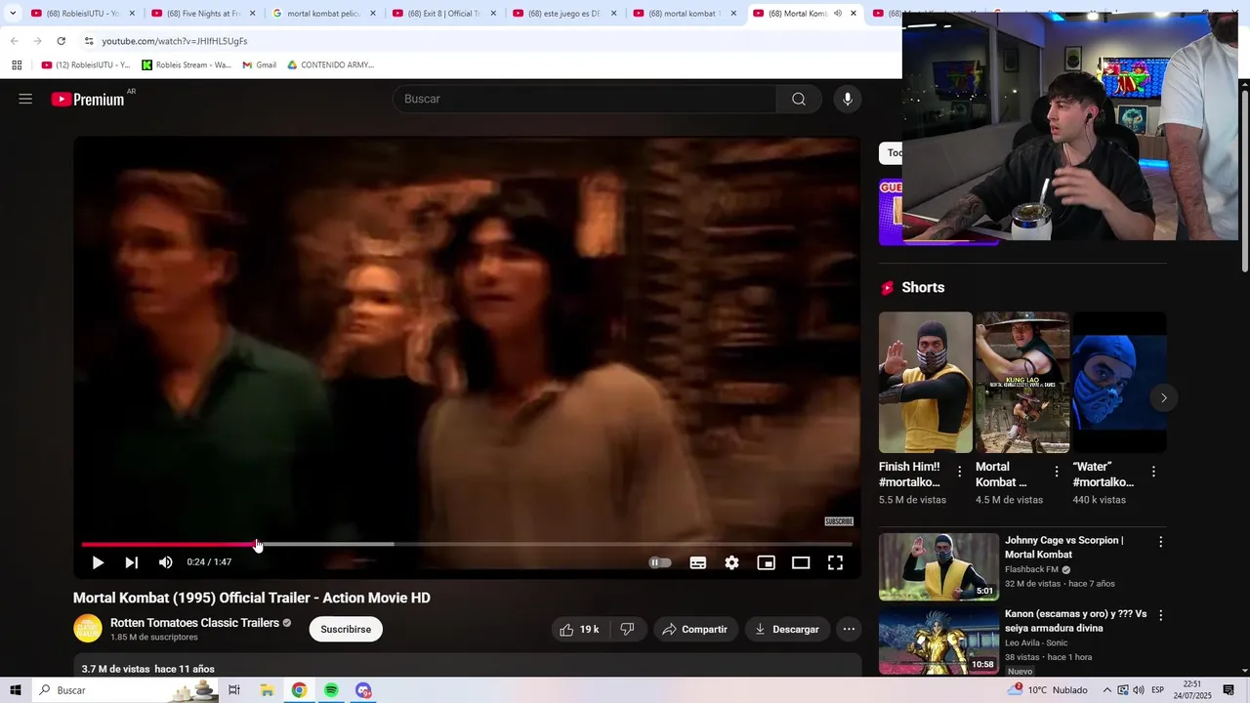
Task: Toggle subtitles in the video player
Action: point(698,562)
